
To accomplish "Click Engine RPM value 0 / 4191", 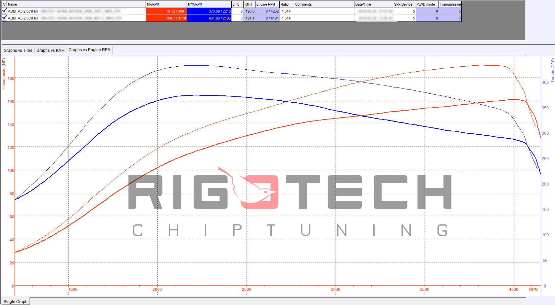I will [267, 18].
